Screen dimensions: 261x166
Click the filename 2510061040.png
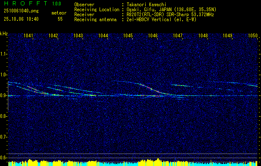pos(21,11)
